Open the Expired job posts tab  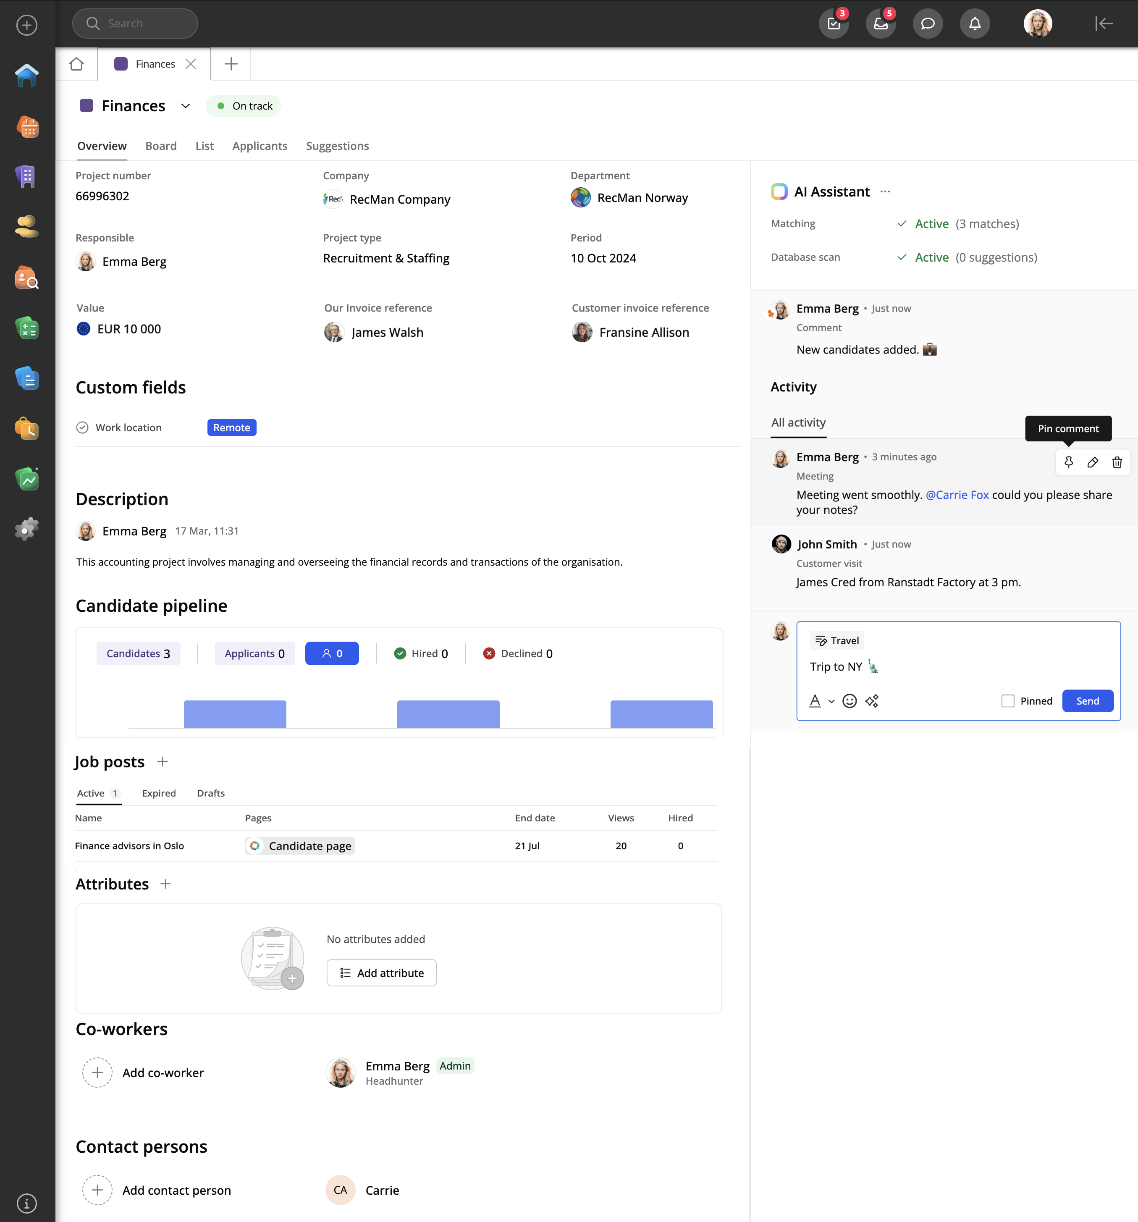click(159, 793)
